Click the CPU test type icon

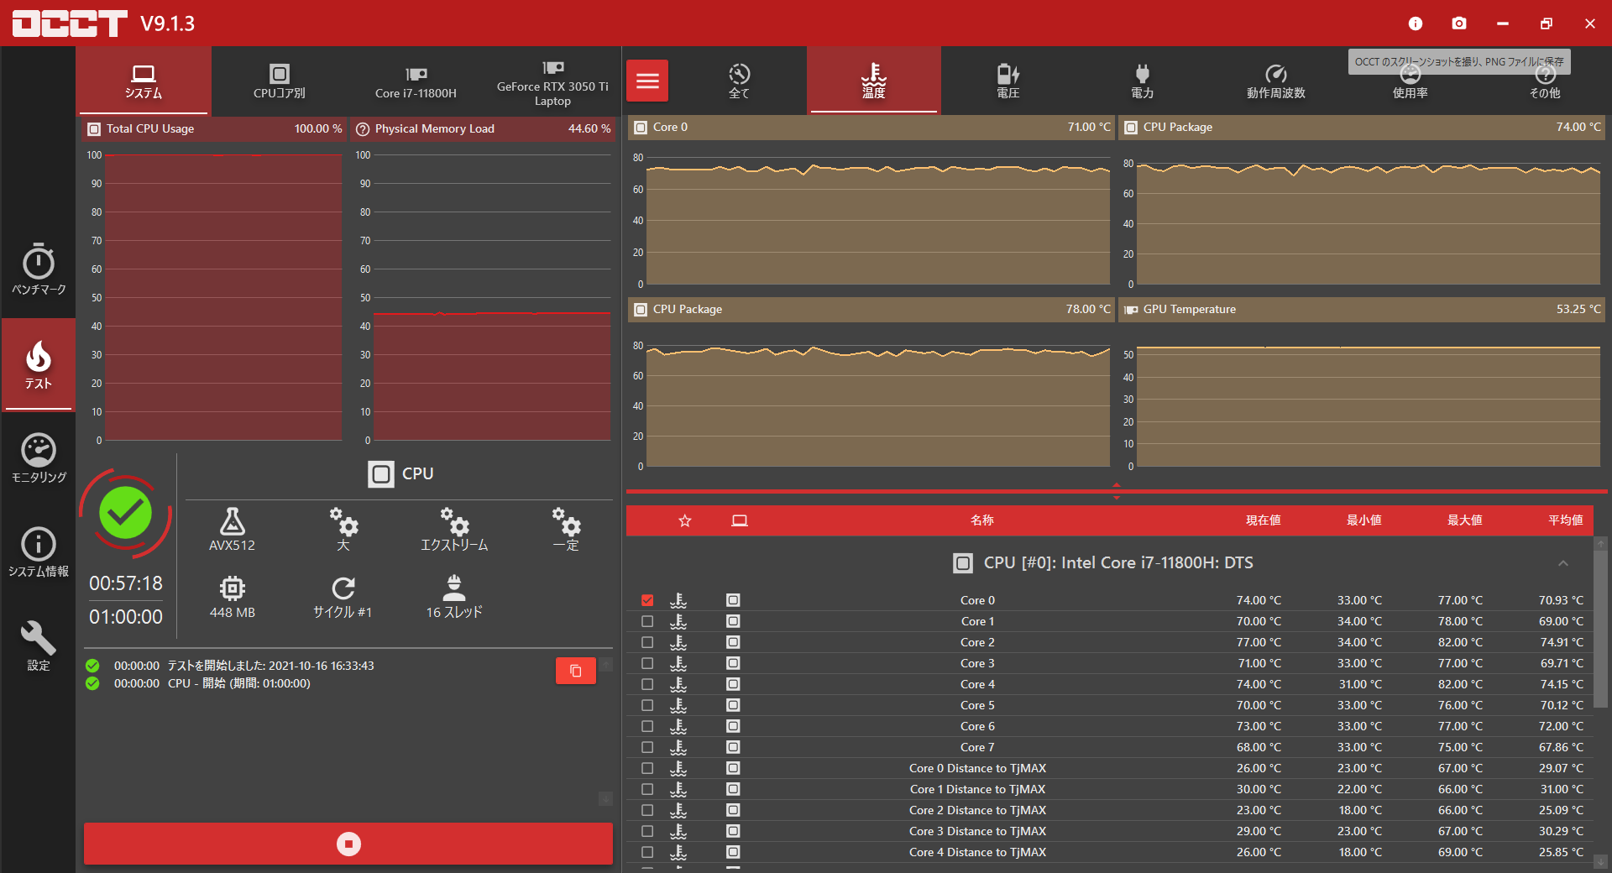click(381, 474)
